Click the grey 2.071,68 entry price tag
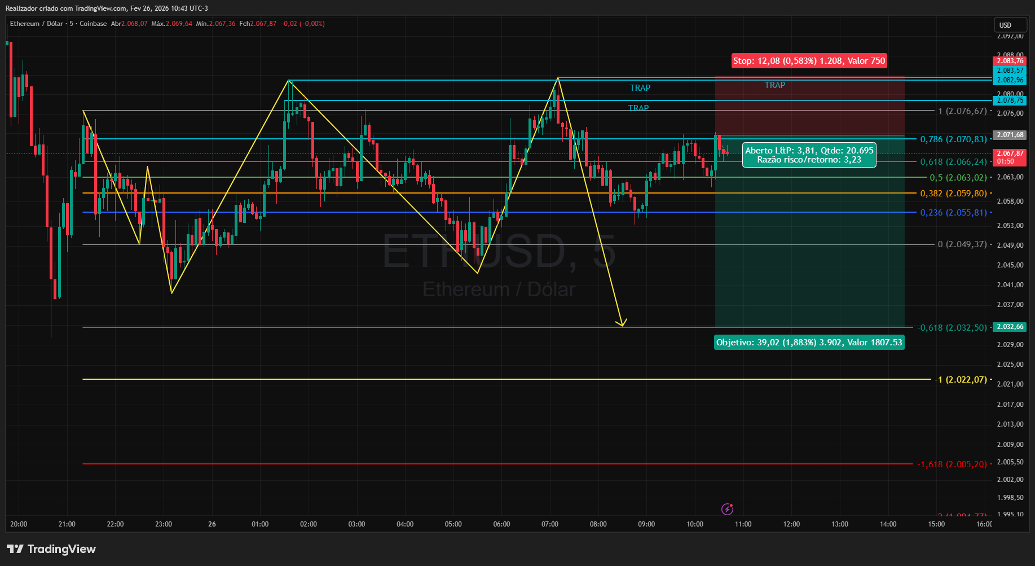Image resolution: width=1035 pixels, height=566 pixels. point(1010,135)
